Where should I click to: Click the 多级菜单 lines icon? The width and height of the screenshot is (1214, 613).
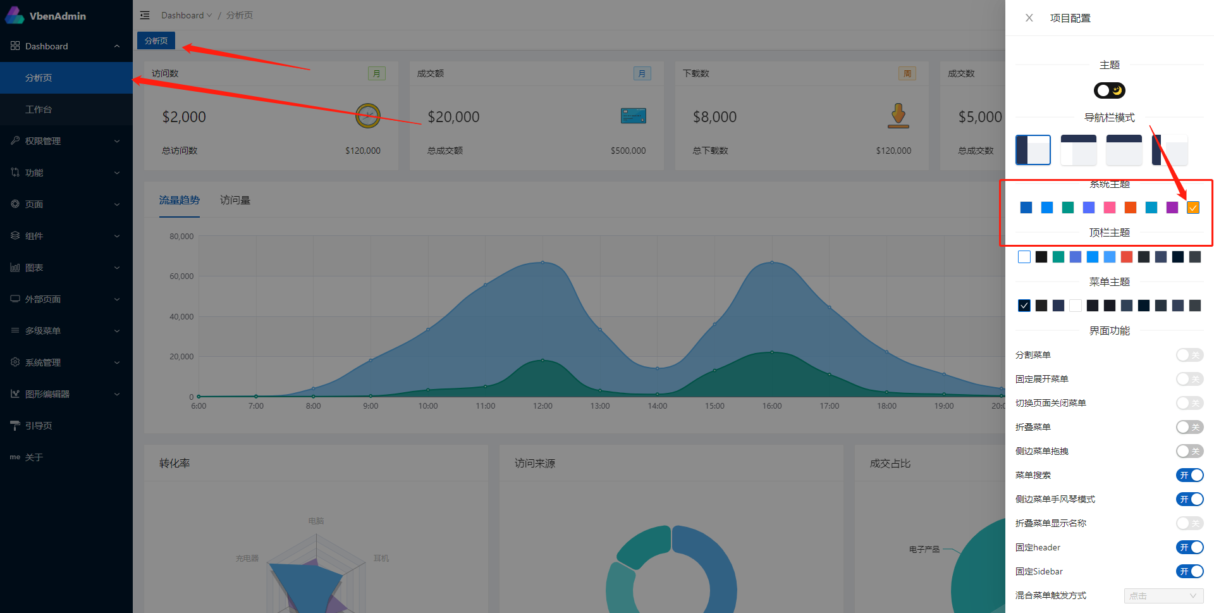tap(15, 330)
